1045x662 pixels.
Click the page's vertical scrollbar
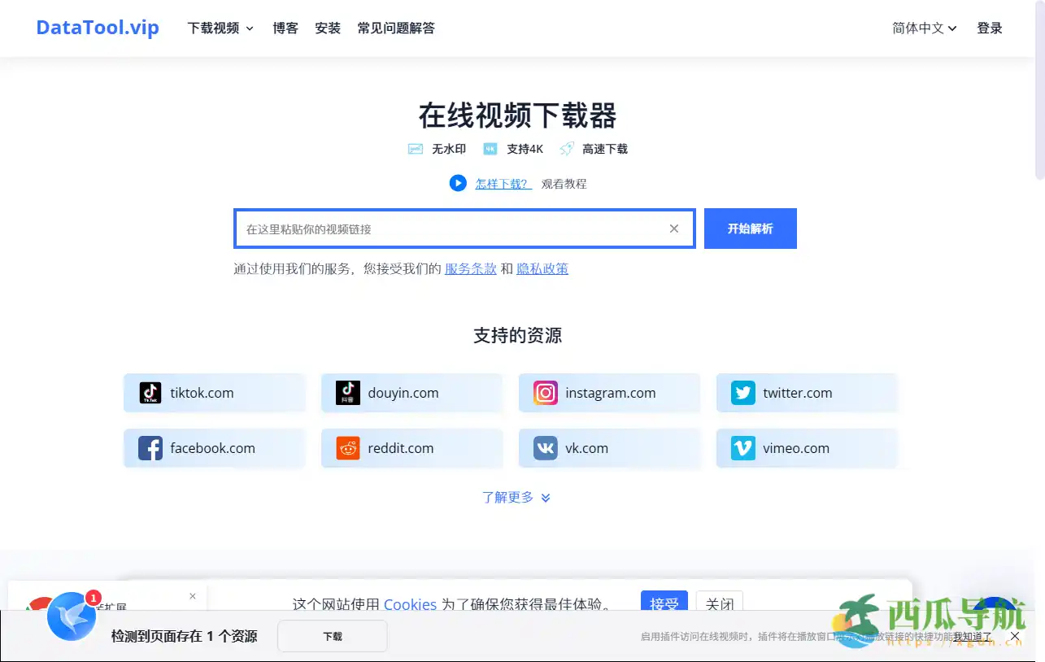[1039, 89]
